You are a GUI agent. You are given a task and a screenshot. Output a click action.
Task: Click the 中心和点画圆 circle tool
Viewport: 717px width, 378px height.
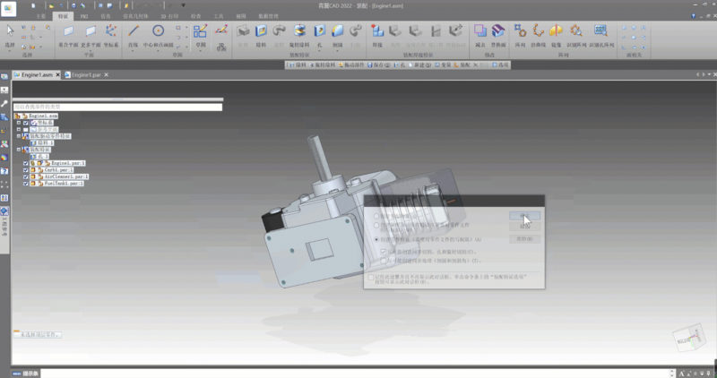click(x=158, y=32)
